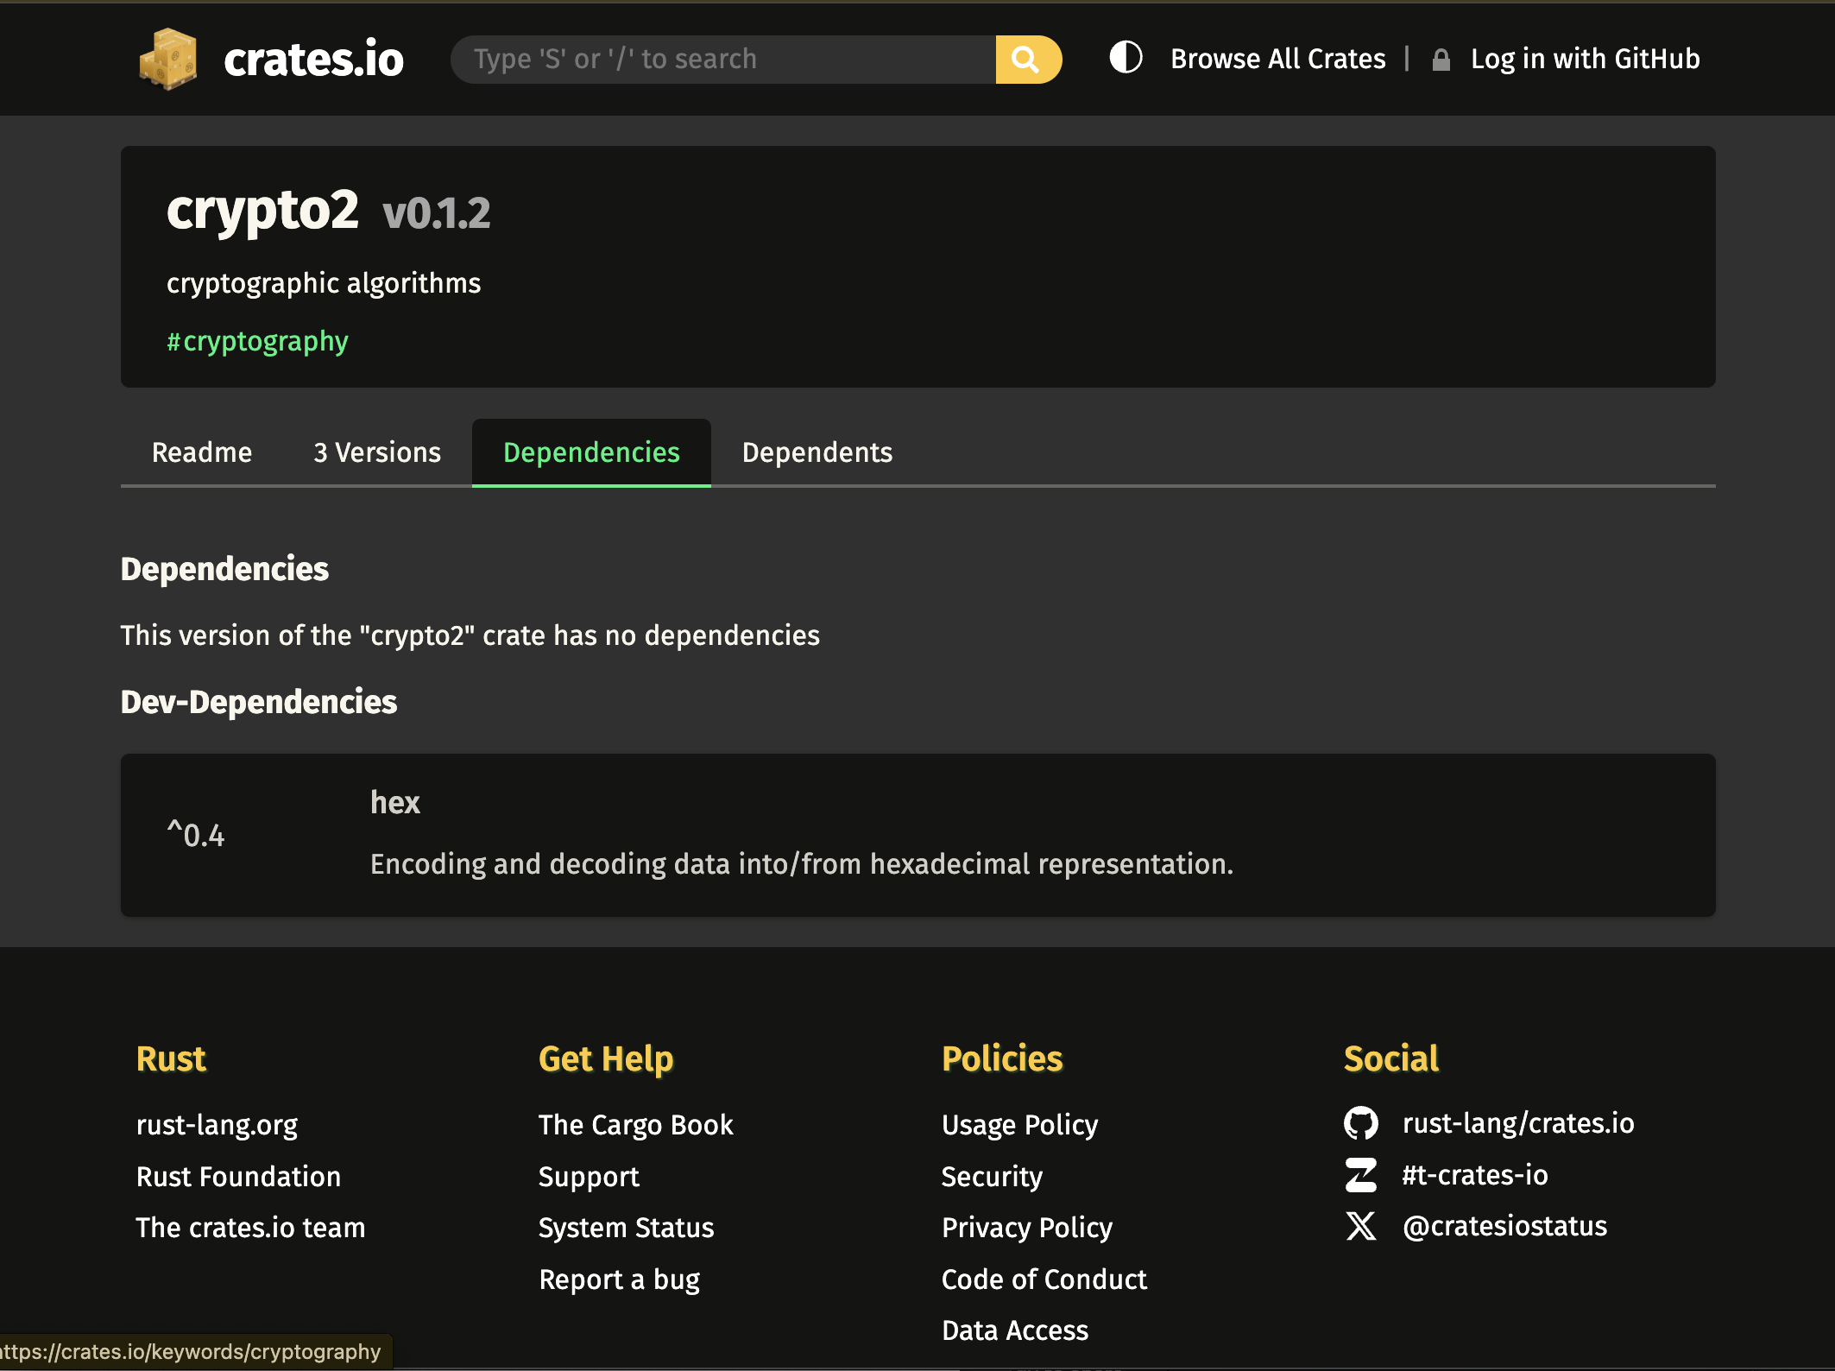Click the lock icon beside Log in
The width and height of the screenshot is (1835, 1371).
point(1441,60)
